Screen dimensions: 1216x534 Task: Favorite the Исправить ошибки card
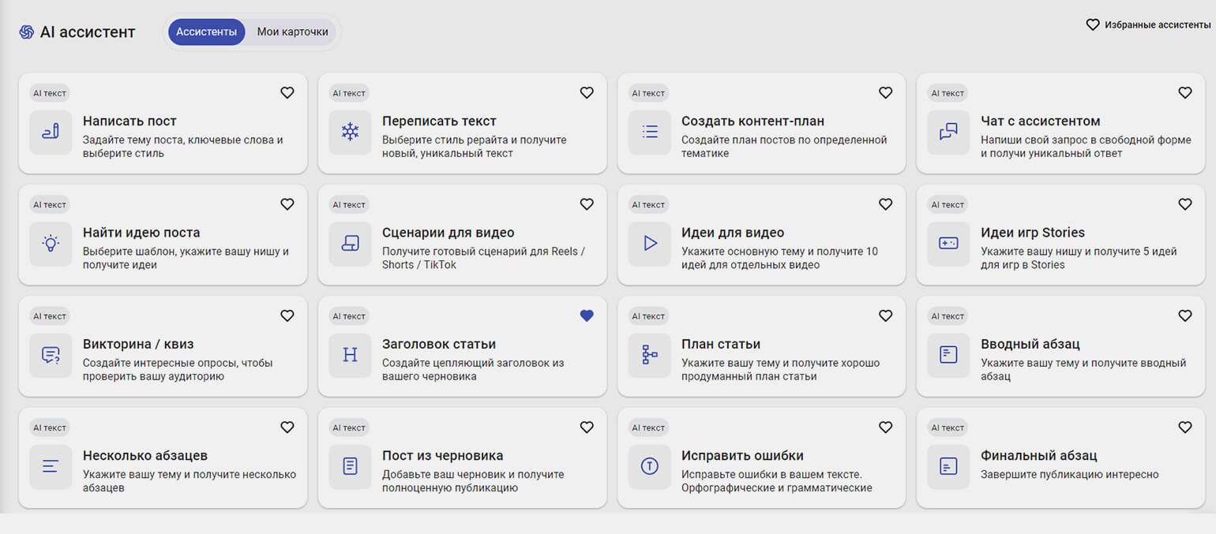(886, 428)
